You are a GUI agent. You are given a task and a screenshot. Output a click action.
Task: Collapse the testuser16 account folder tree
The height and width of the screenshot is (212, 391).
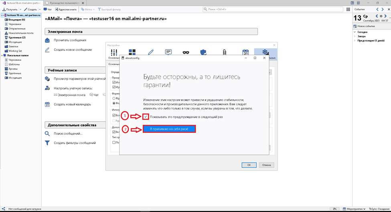(2, 15)
